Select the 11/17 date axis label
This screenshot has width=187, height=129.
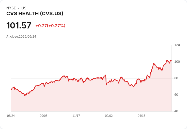76,116
